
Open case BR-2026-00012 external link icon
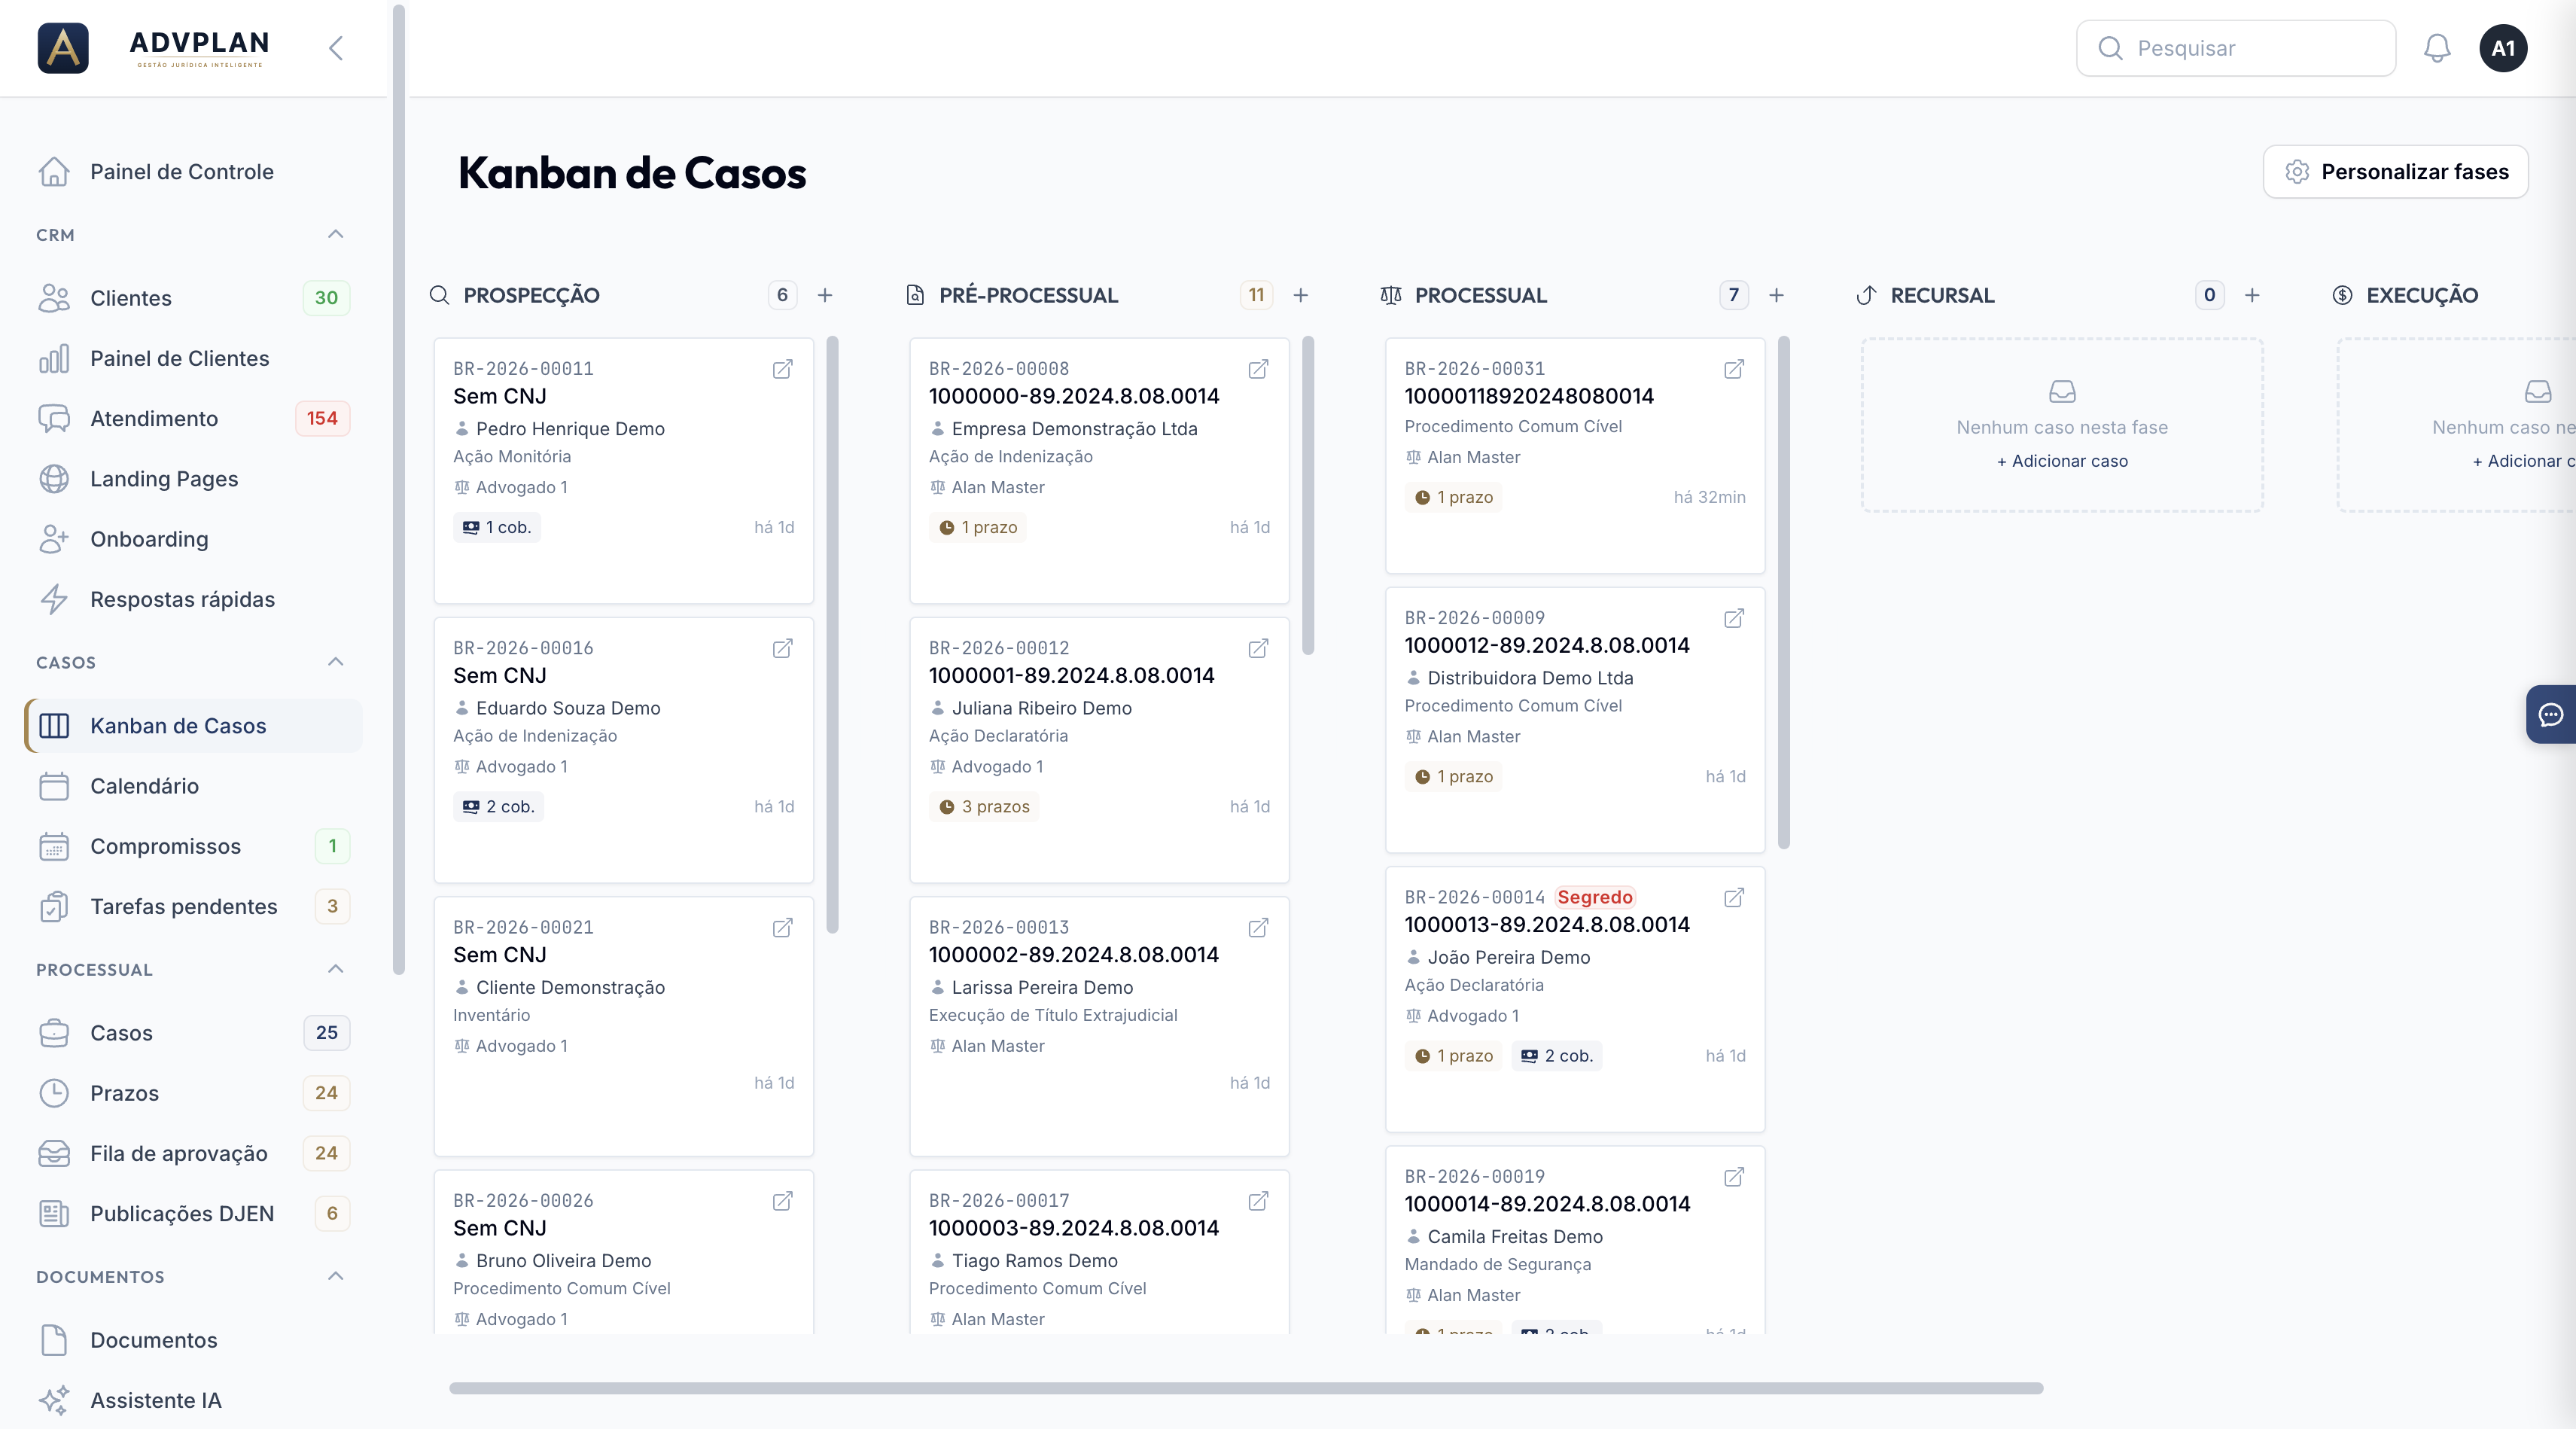[1259, 648]
